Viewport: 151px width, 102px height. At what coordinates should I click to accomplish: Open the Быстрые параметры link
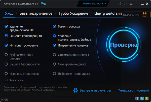coord(95,90)
